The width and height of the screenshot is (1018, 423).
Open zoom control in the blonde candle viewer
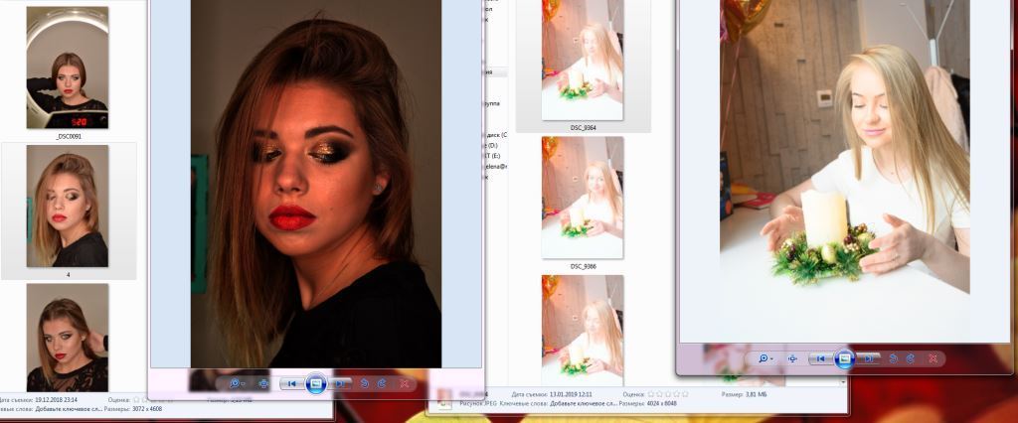click(x=765, y=358)
